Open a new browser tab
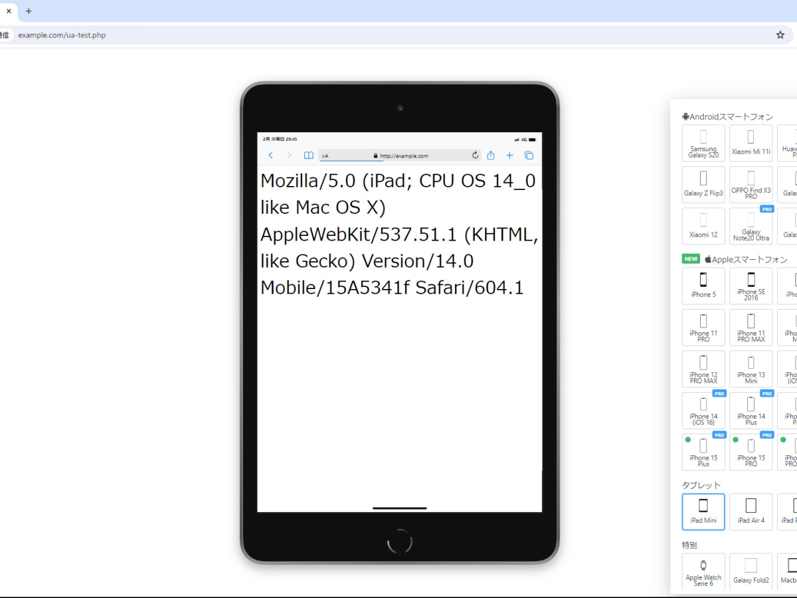The height and width of the screenshot is (598, 797). (29, 11)
